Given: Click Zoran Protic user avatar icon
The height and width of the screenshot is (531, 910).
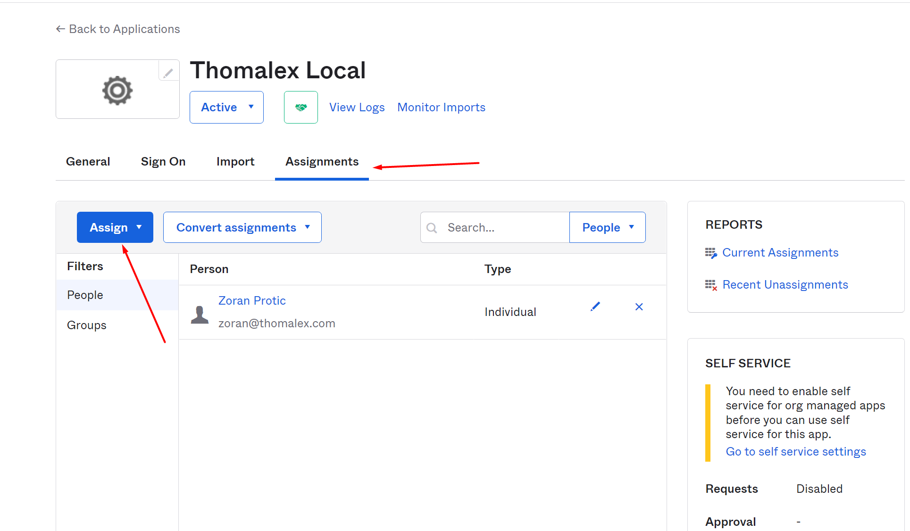Looking at the screenshot, I should (200, 315).
